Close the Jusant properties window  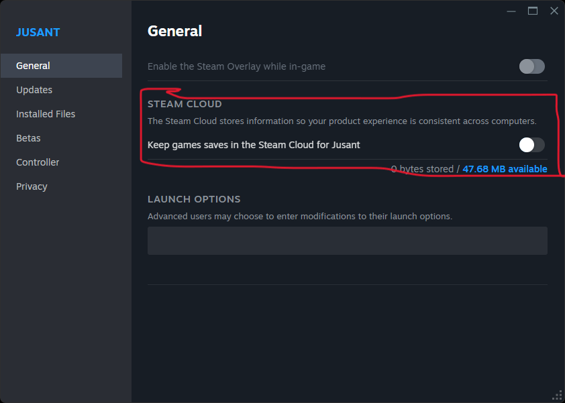[x=554, y=11]
